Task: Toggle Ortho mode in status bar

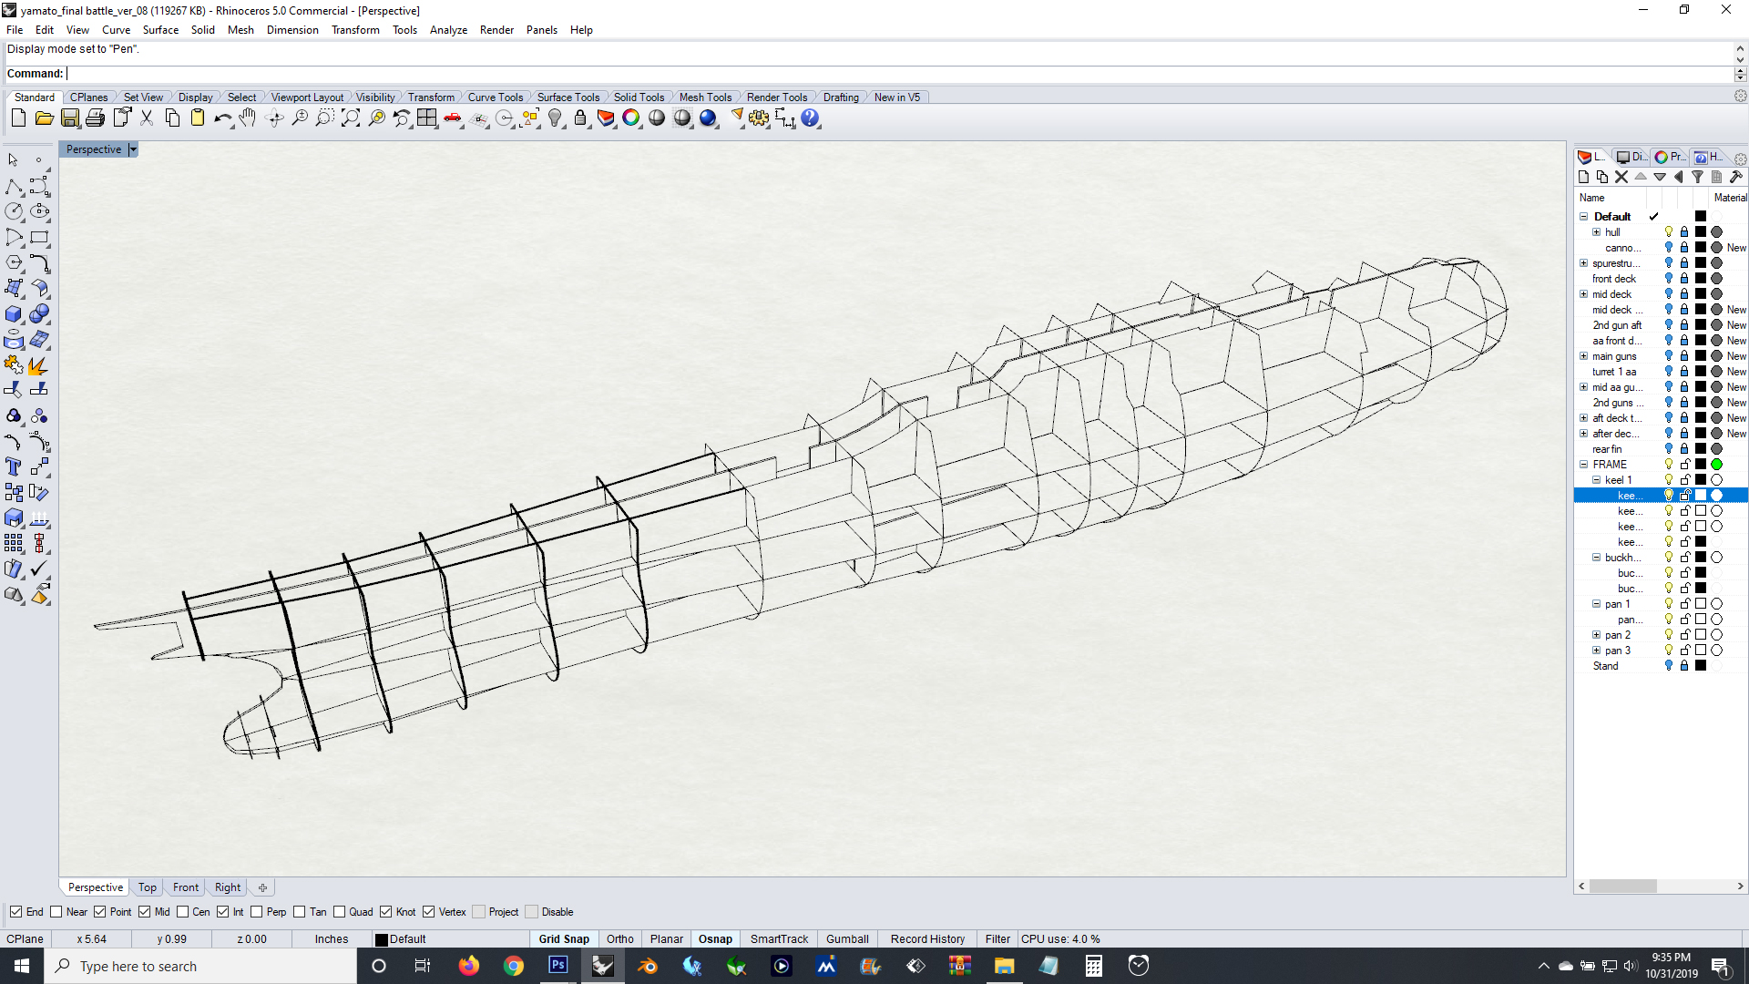Action: tap(620, 939)
